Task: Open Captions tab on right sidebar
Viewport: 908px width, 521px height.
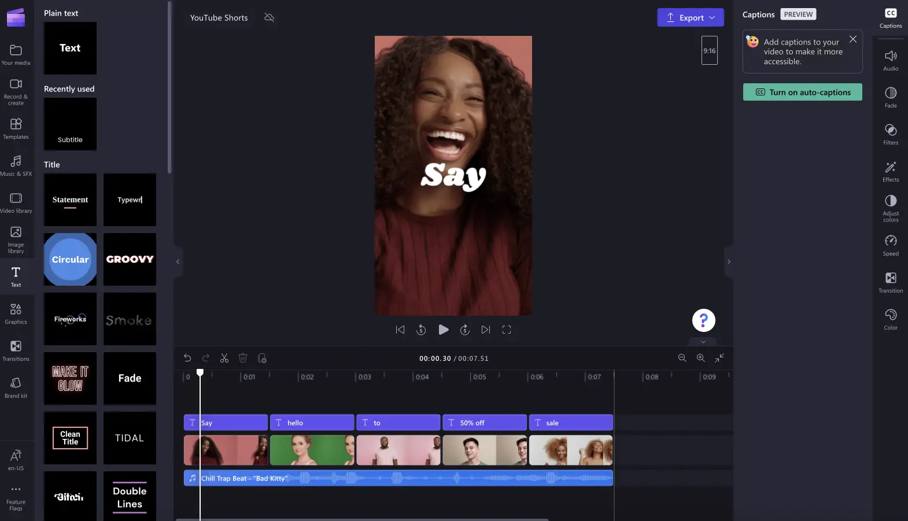Action: tap(891, 18)
